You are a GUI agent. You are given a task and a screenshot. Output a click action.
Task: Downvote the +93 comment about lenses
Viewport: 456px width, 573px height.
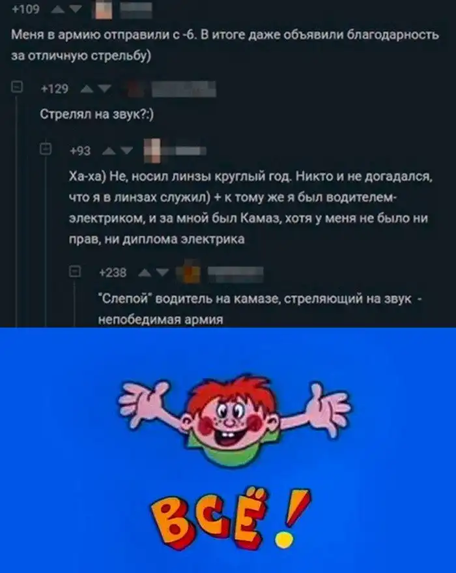point(126,151)
